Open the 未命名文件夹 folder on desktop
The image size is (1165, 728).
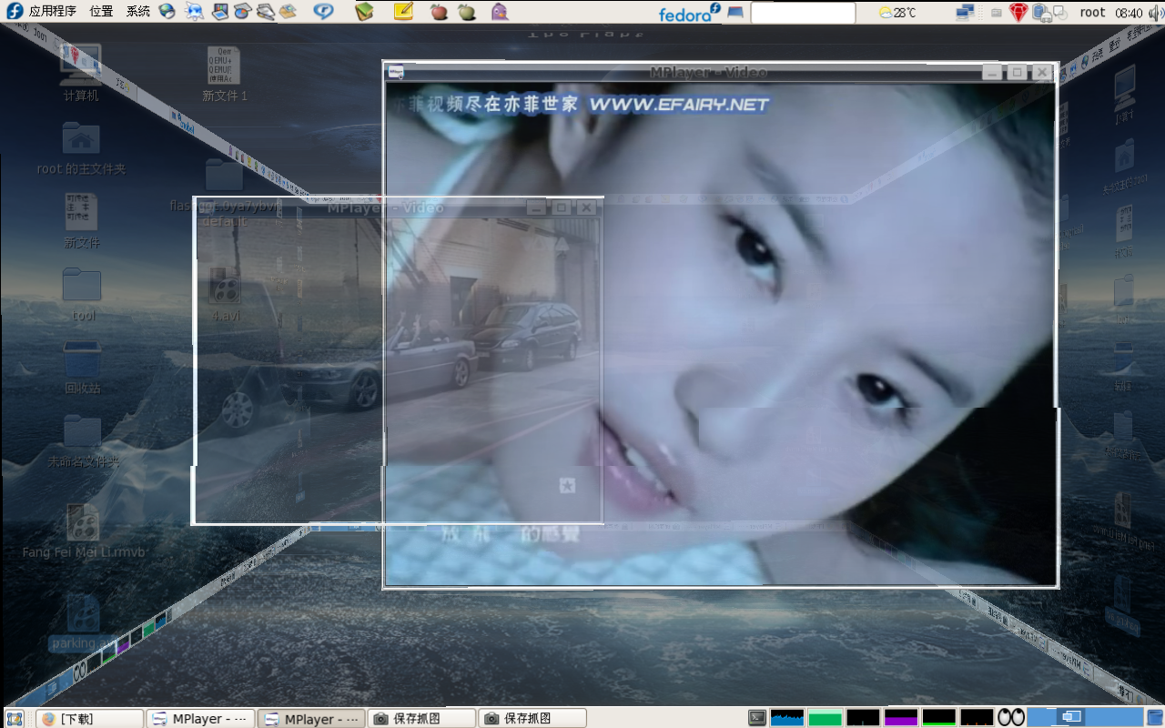(x=83, y=441)
